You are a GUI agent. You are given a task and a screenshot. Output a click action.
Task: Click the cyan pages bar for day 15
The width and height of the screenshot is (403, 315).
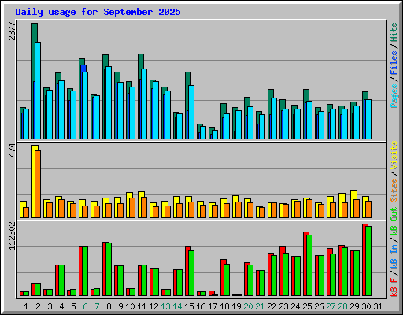click(x=191, y=112)
